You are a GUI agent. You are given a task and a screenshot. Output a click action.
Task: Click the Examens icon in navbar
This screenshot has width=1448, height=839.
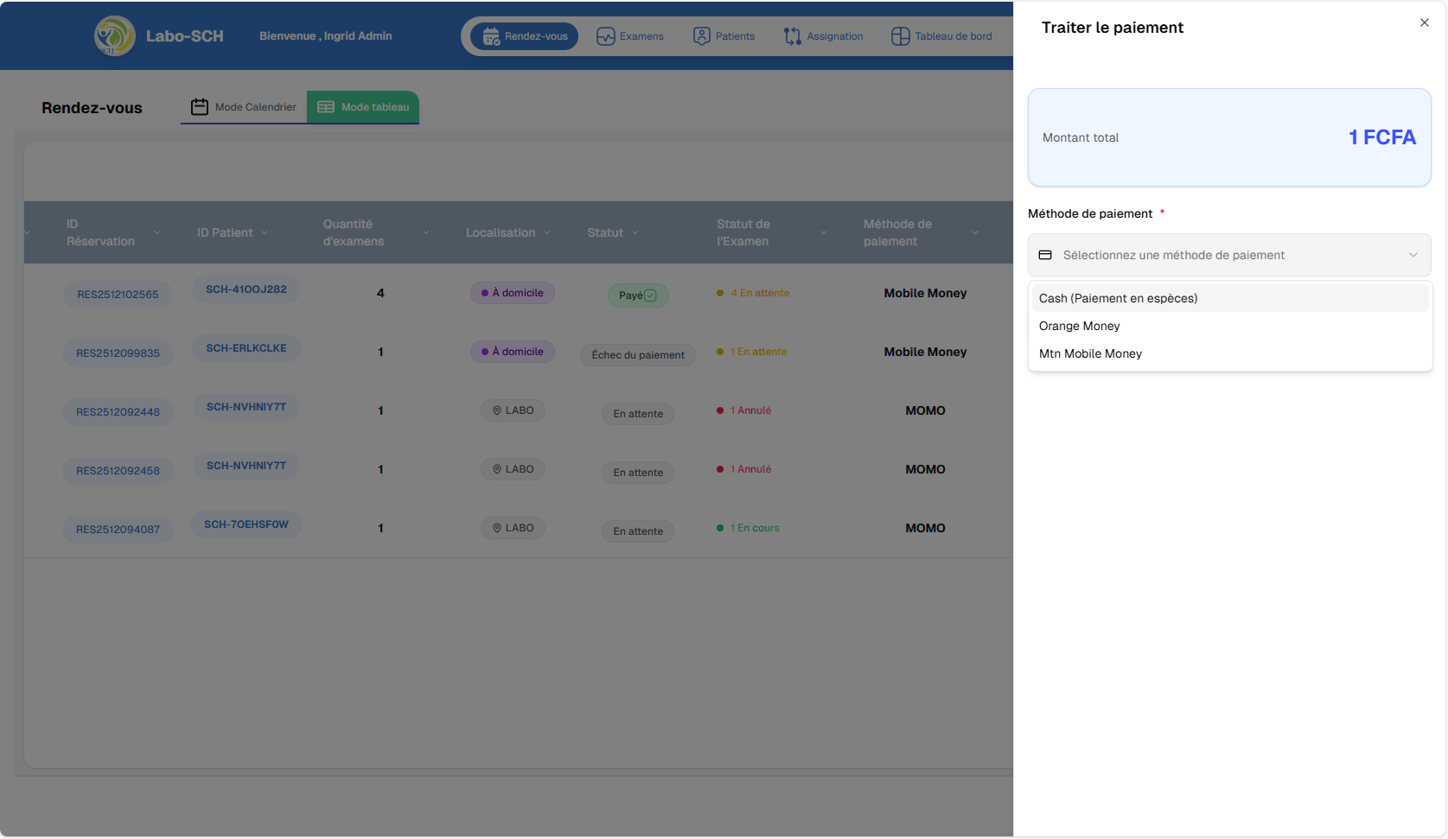pyautogui.click(x=606, y=36)
